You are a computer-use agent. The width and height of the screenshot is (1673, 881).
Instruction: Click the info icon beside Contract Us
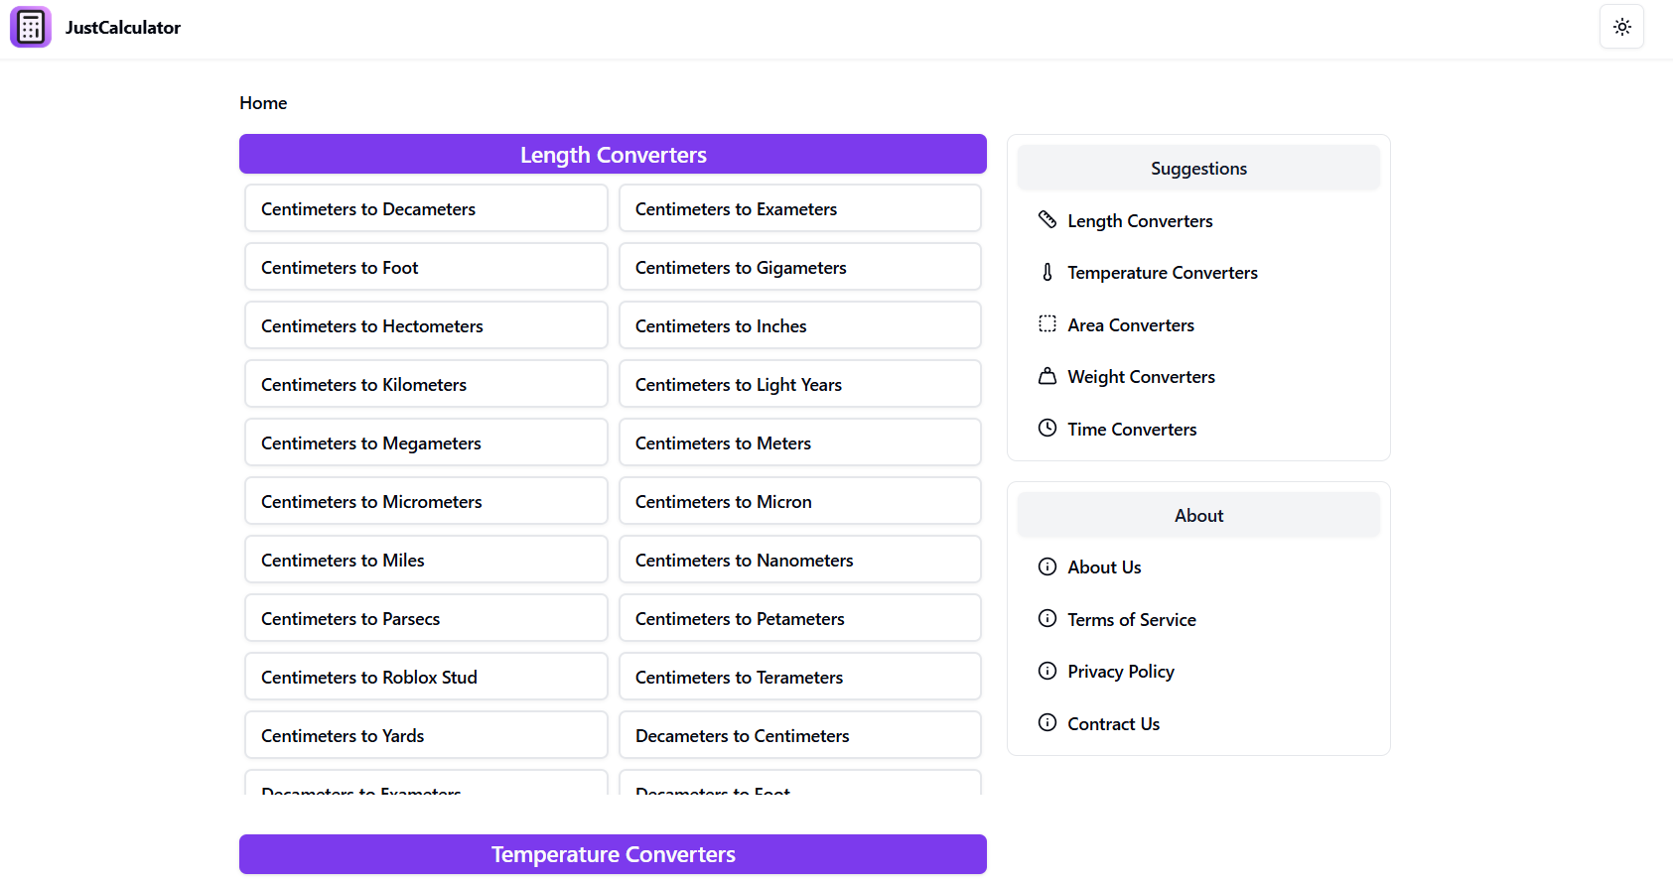point(1047,722)
